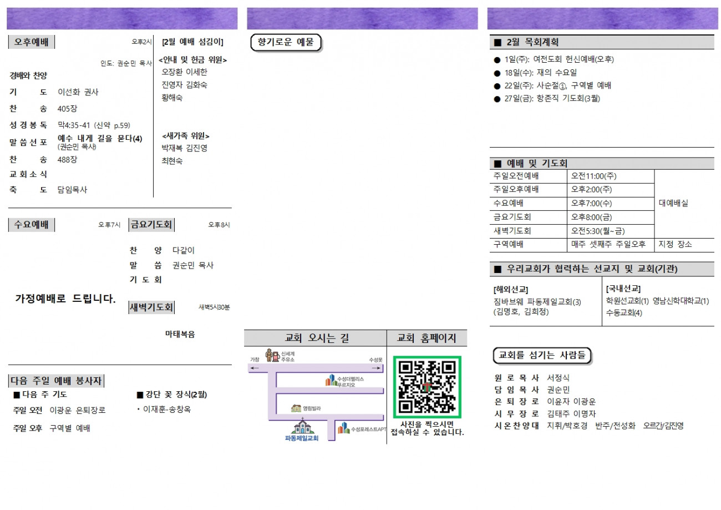Click the 파동제일교회 church building icon
721x510 pixels.
coord(302,426)
